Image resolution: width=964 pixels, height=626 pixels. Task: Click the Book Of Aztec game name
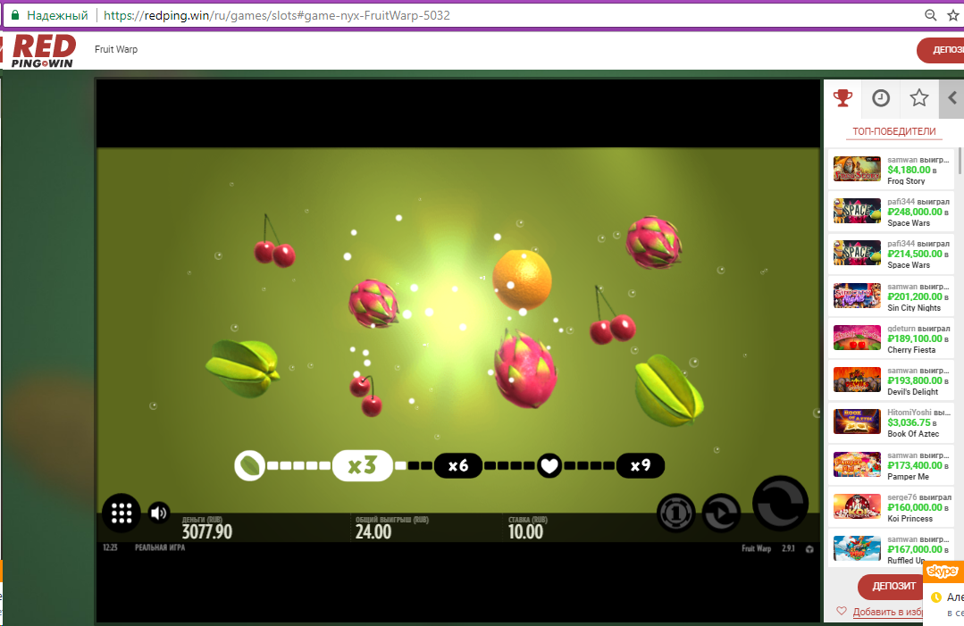pos(913,434)
